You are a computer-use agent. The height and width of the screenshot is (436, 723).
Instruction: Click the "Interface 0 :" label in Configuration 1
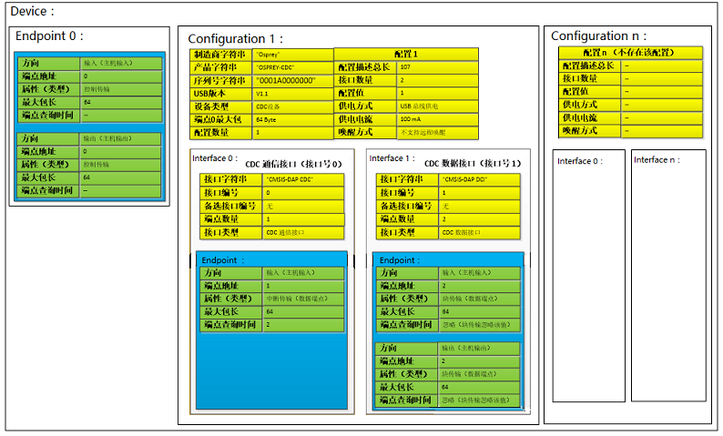(215, 158)
